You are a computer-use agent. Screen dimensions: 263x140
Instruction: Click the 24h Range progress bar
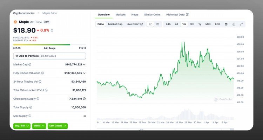tap(49, 45)
